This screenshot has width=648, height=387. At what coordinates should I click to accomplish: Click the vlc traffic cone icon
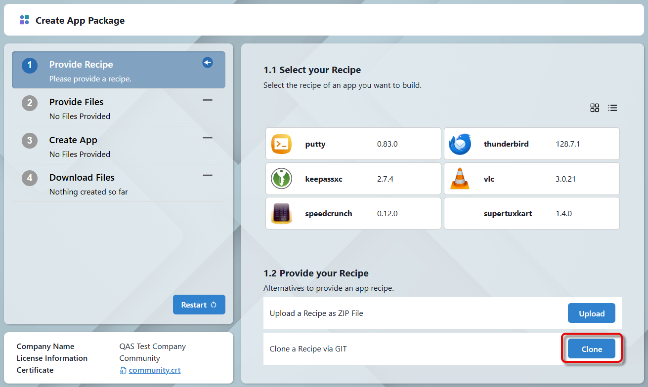click(460, 179)
